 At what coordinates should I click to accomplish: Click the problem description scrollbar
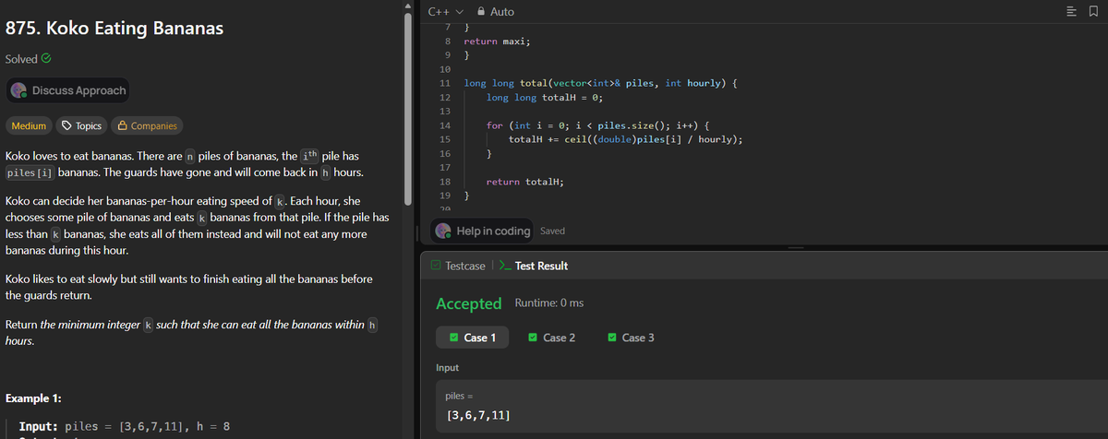[x=406, y=108]
